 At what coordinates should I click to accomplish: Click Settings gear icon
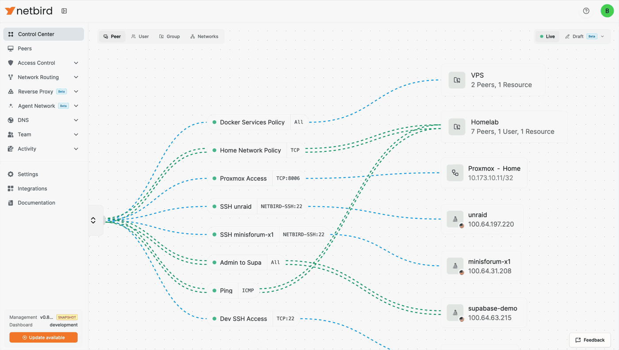[x=11, y=174]
